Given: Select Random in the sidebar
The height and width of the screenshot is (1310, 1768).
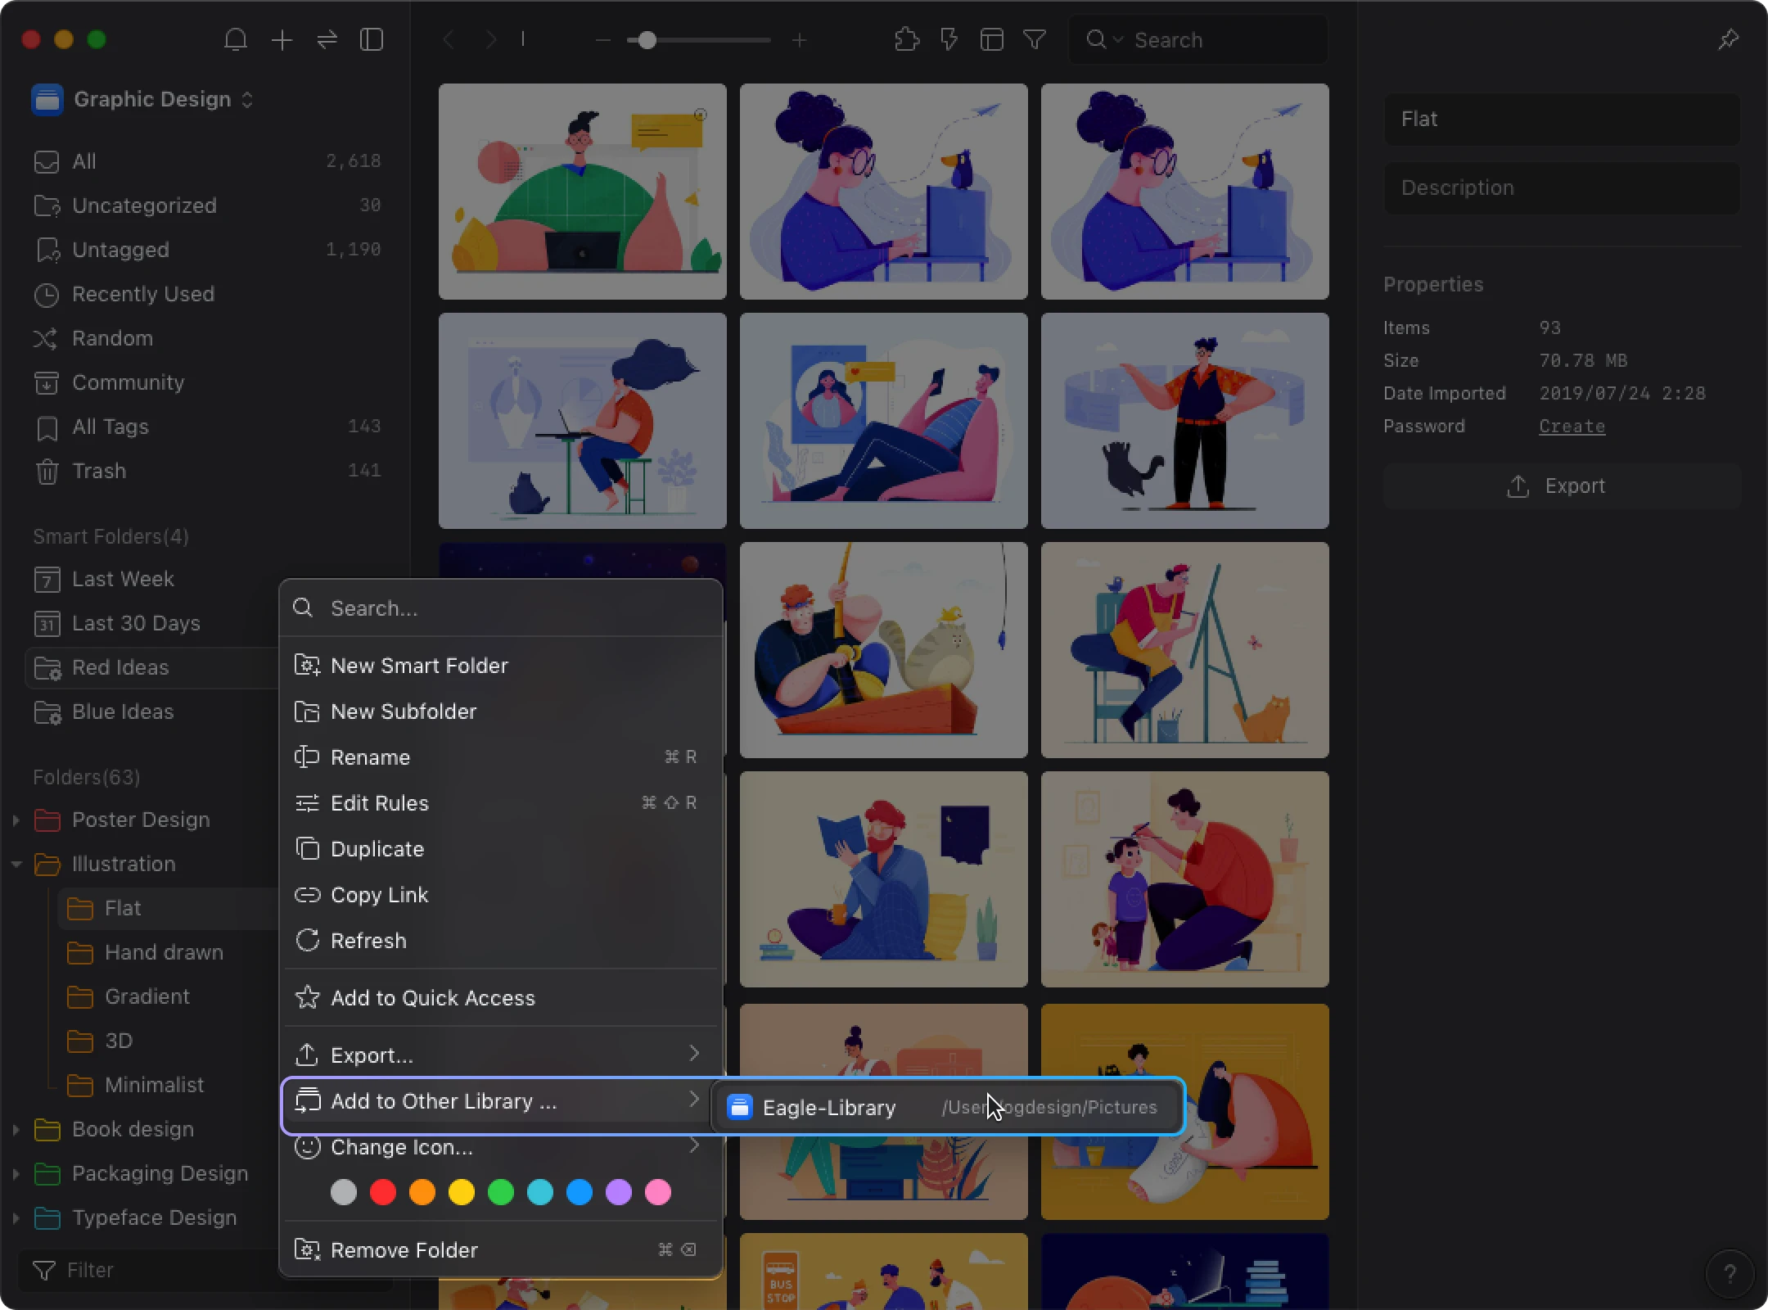Looking at the screenshot, I should click(x=206, y=338).
